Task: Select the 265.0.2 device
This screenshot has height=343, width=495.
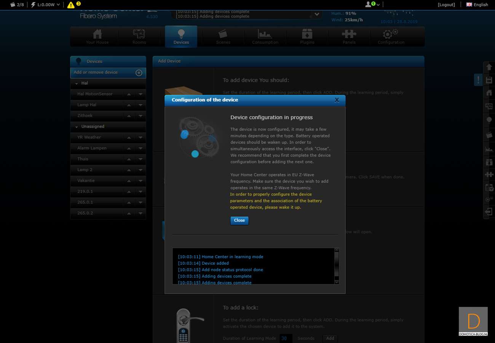Action: 85,213
